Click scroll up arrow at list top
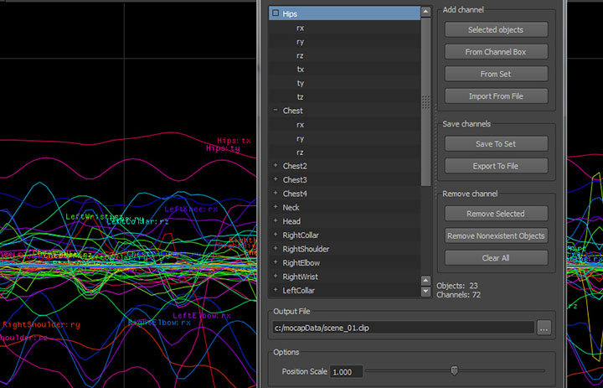Viewport: 603px width, 388px height. coord(425,12)
